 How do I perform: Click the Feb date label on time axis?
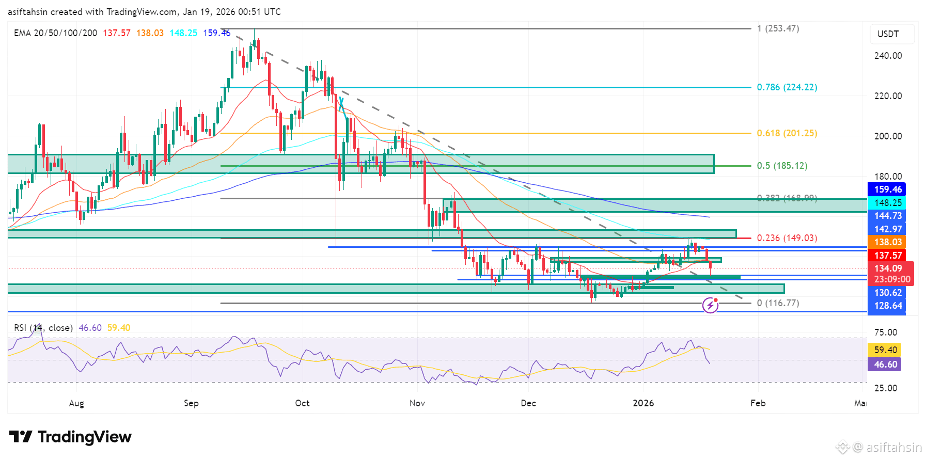click(758, 403)
